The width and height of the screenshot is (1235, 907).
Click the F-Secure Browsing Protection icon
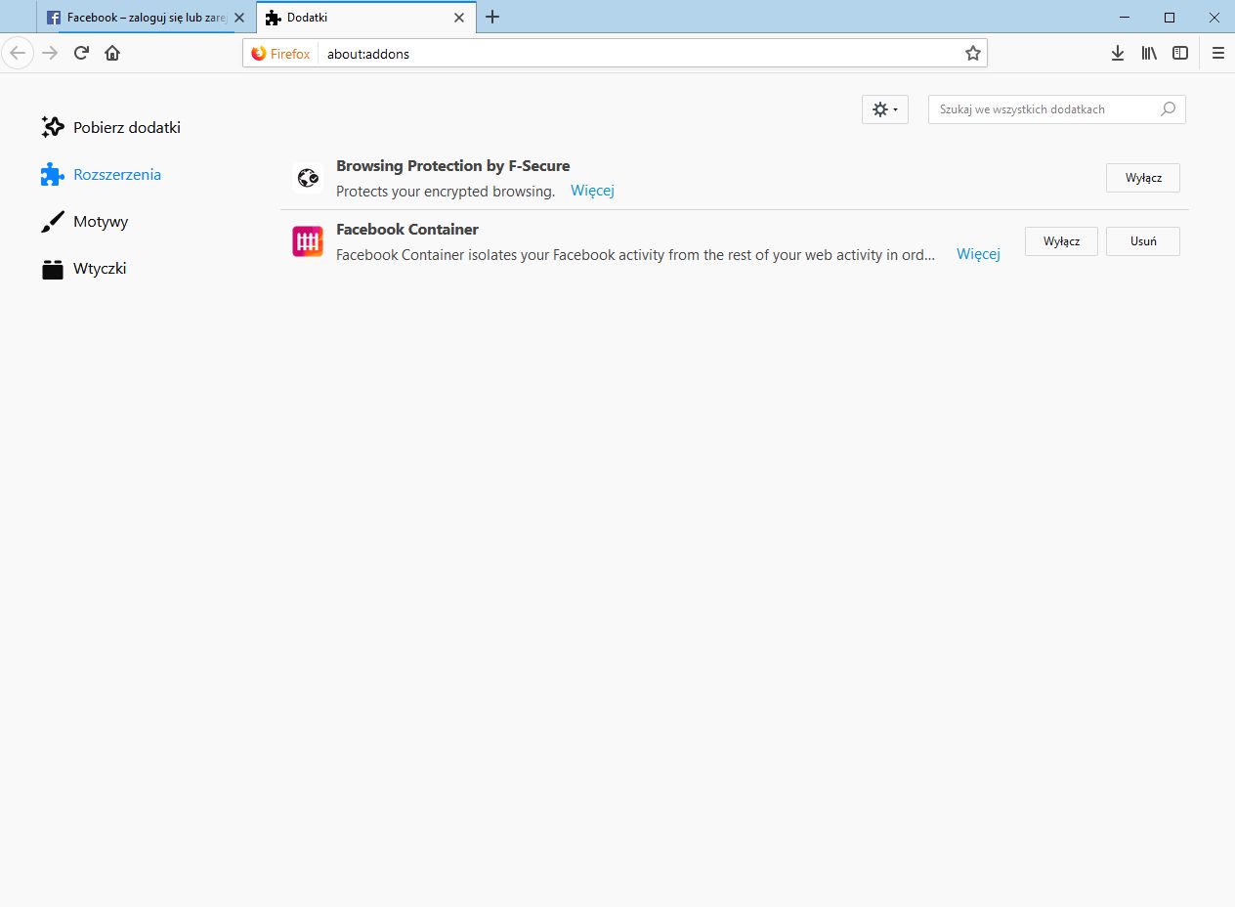point(308,178)
